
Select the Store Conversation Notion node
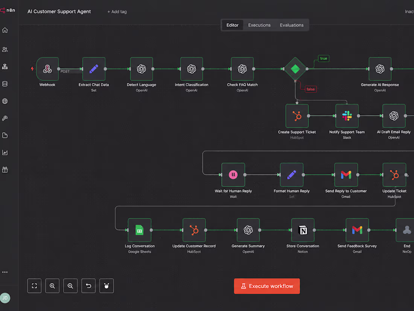click(303, 230)
